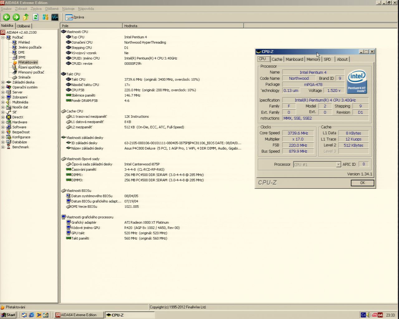
Task: Expand the Multimédia tree node
Action: pos(3,102)
